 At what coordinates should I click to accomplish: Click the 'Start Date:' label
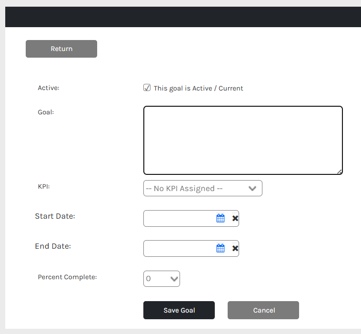pyautogui.click(x=55, y=216)
